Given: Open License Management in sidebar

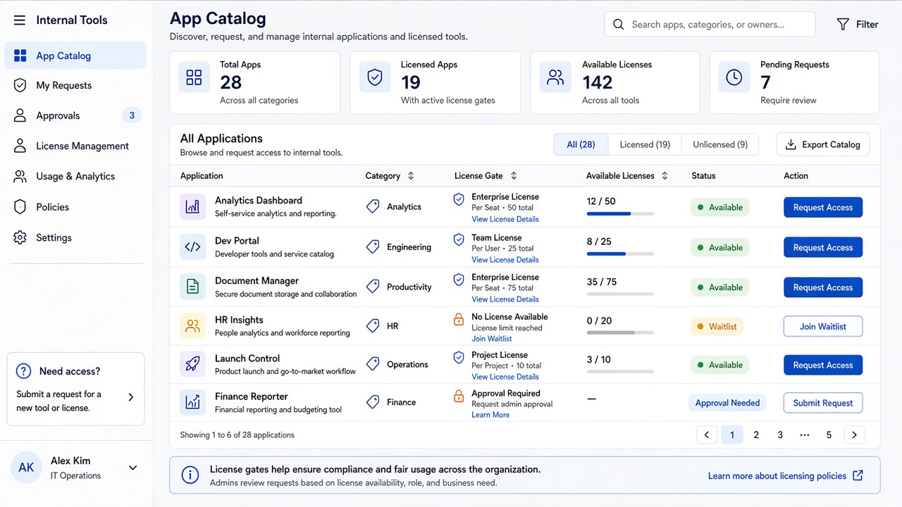Looking at the screenshot, I should pos(75,146).
